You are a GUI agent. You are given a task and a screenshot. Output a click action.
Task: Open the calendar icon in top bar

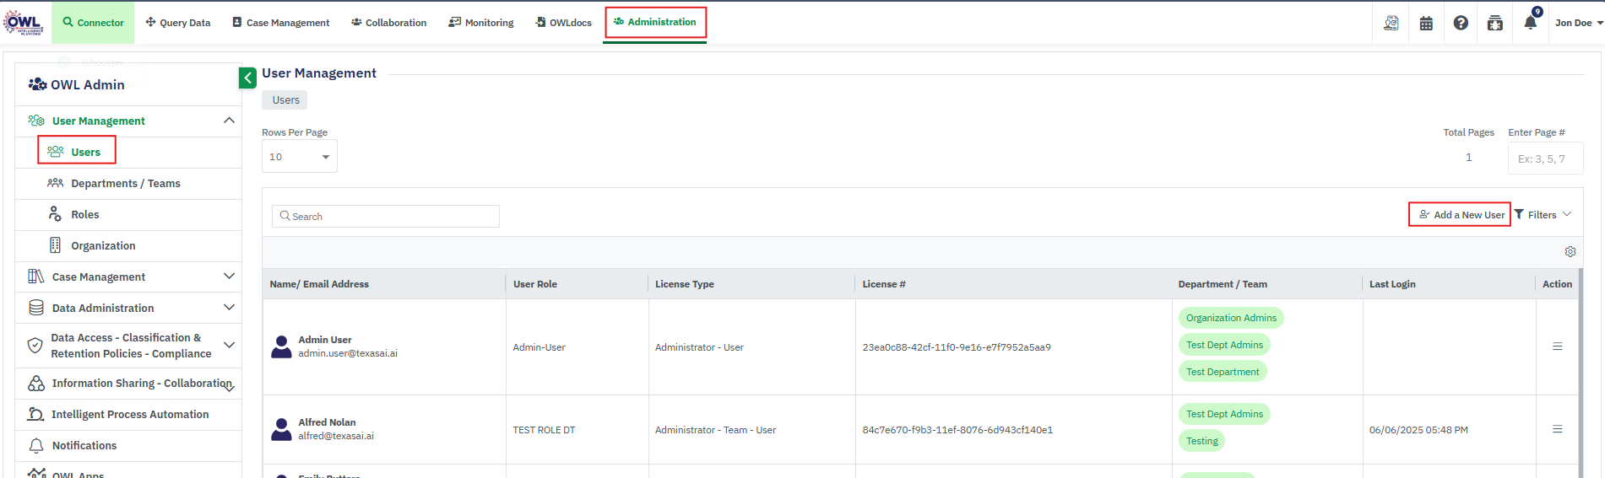[1426, 23]
